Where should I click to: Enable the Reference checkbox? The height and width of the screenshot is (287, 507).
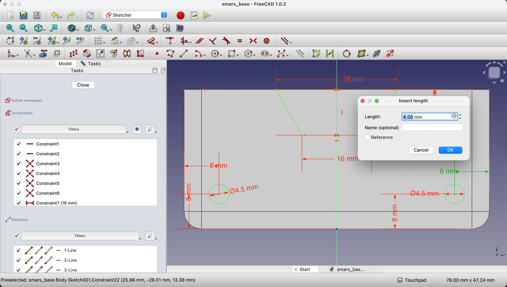coord(367,137)
